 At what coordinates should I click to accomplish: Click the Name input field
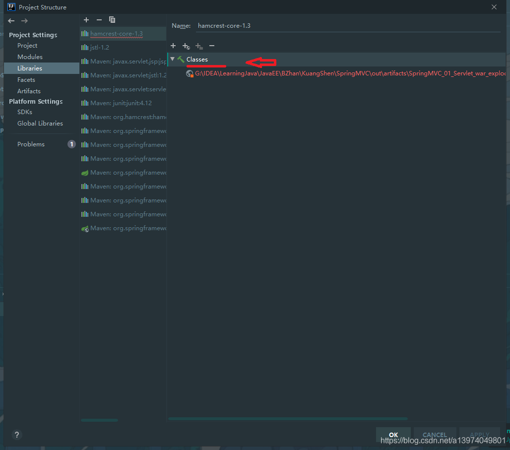click(x=348, y=26)
